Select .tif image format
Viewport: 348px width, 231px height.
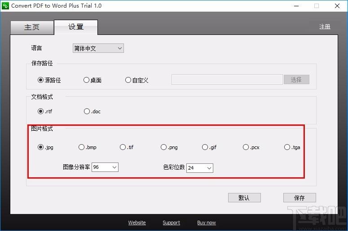(x=127, y=147)
